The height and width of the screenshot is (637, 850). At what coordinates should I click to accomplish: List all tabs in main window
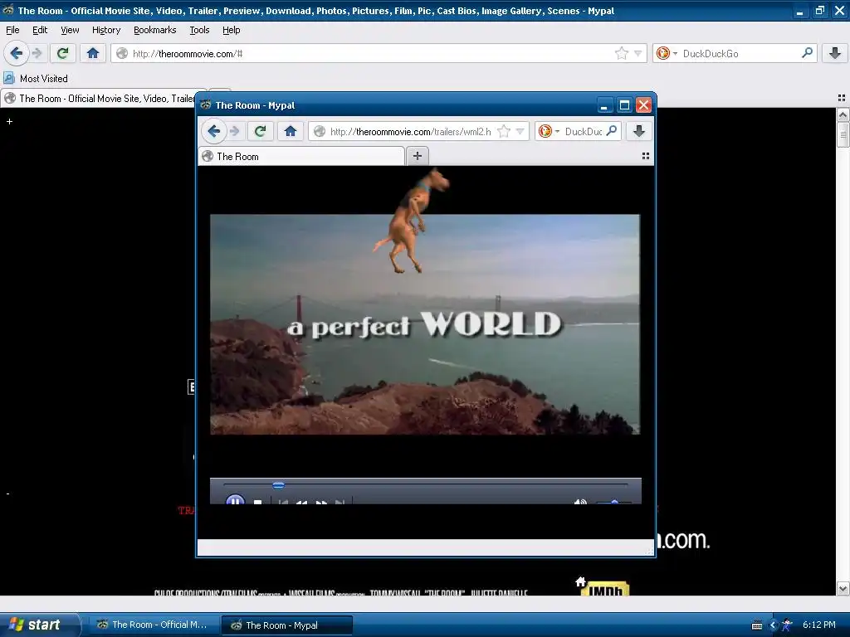point(842,98)
